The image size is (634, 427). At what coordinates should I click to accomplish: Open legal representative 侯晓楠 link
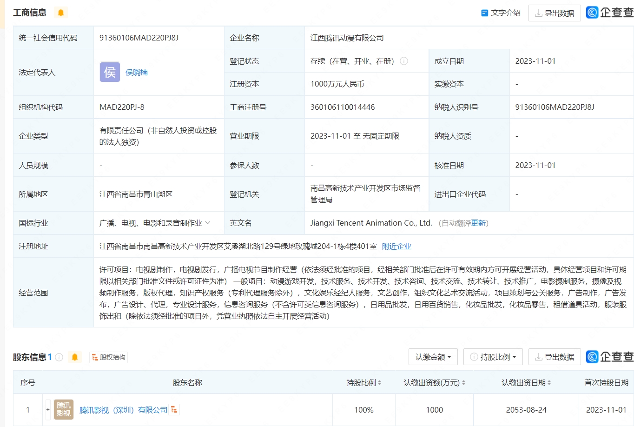[x=137, y=73]
